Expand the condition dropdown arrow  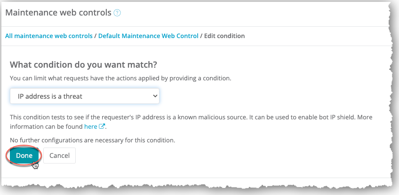pyautogui.click(x=155, y=96)
